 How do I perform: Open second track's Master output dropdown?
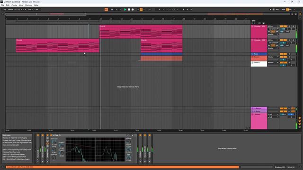[x=273, y=48]
